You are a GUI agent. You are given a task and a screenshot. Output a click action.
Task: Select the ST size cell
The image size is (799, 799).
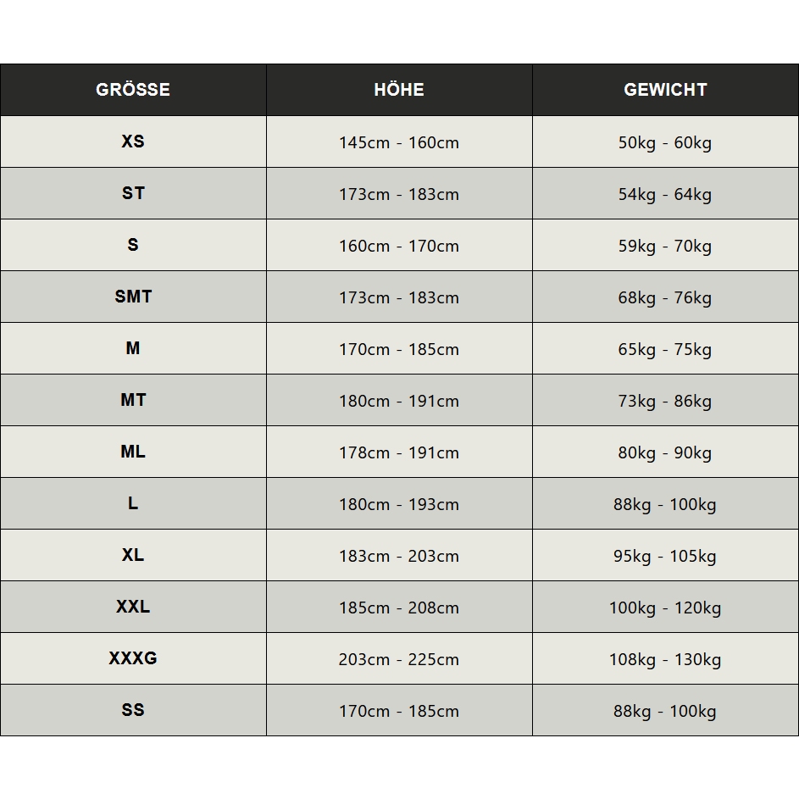(133, 194)
